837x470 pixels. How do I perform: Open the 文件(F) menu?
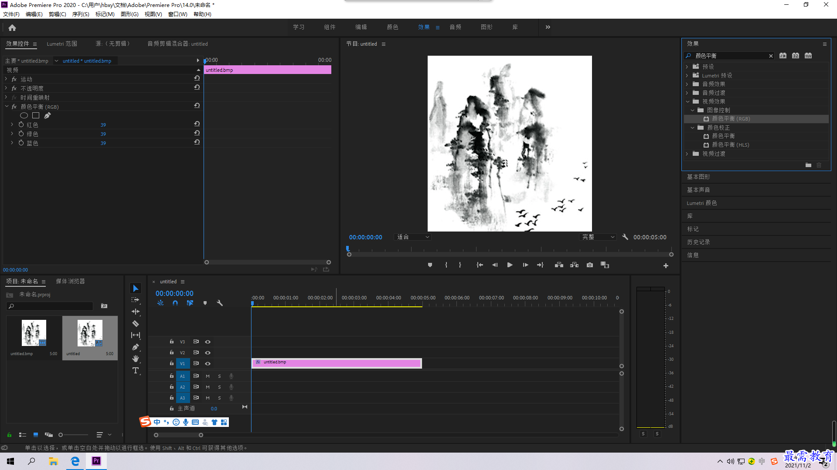[11, 14]
